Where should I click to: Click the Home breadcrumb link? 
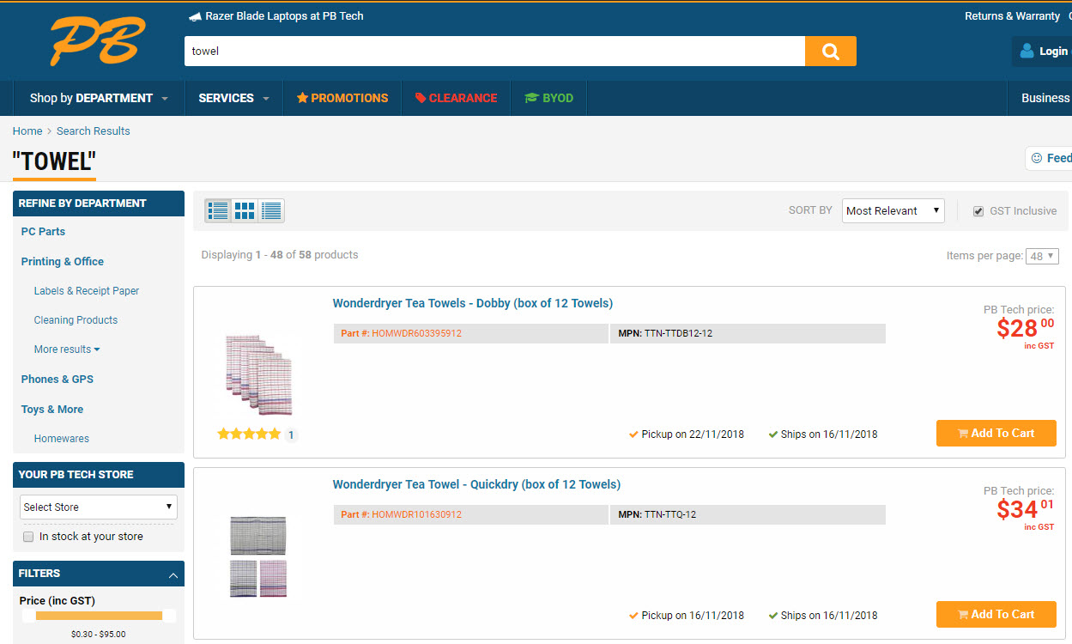pyautogui.click(x=27, y=131)
